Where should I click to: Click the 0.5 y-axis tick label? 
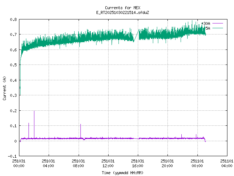tap(13, 65)
